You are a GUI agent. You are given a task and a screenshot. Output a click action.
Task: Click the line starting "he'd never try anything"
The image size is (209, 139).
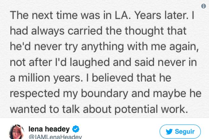[x=104, y=46]
